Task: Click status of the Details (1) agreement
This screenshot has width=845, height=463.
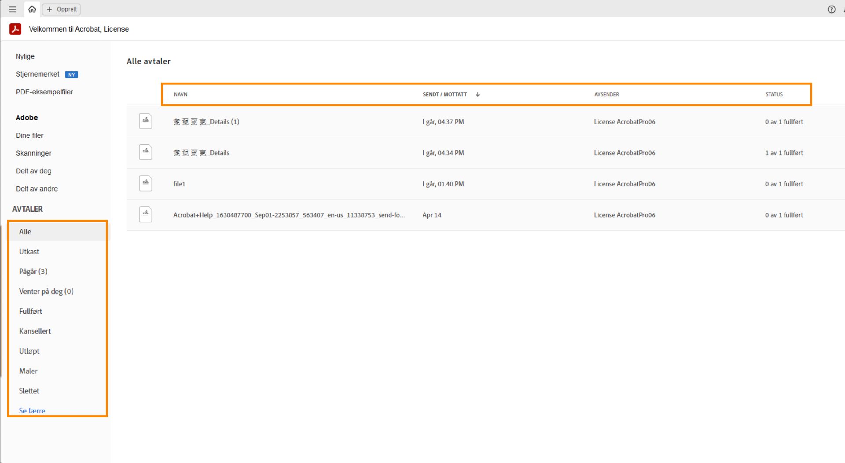Action: [x=784, y=122]
